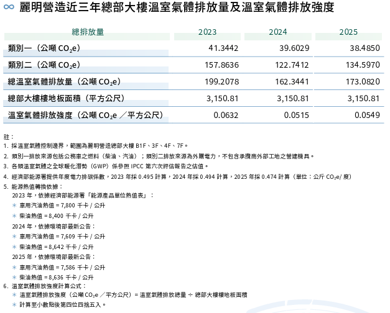Select the table title starting 麗明營造近三年
The image size is (390, 313).
point(177,7)
